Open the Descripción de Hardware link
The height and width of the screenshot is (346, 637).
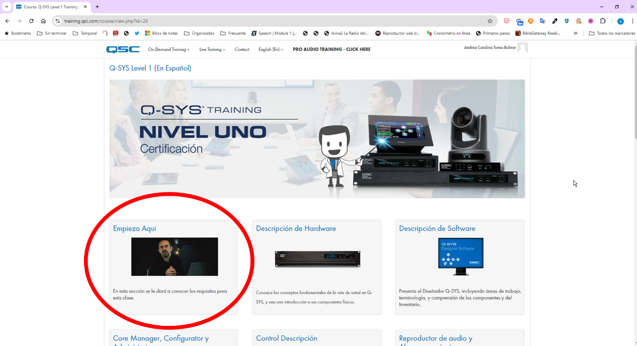pyautogui.click(x=296, y=228)
